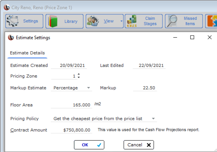Click the 'Estimate Created' label
Image resolution: width=217 pixels, height=152 pixels.
click(29, 65)
